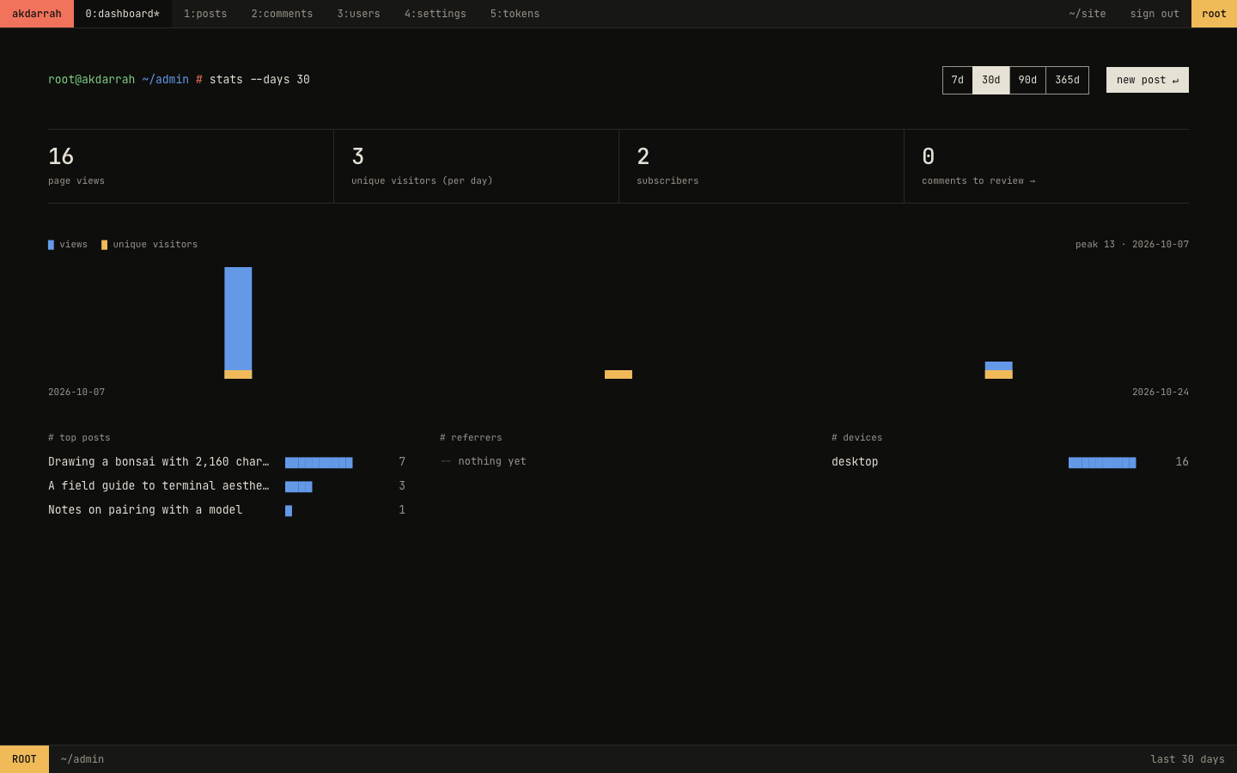Open post Notes on pairing with a model

pyautogui.click(x=145, y=510)
